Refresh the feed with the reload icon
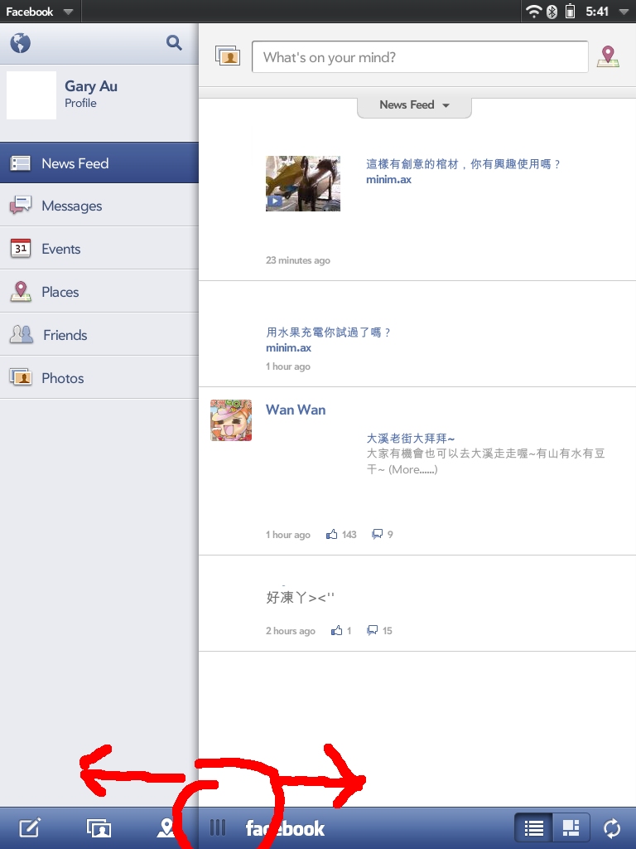Screen dimensions: 636x849 612,828
